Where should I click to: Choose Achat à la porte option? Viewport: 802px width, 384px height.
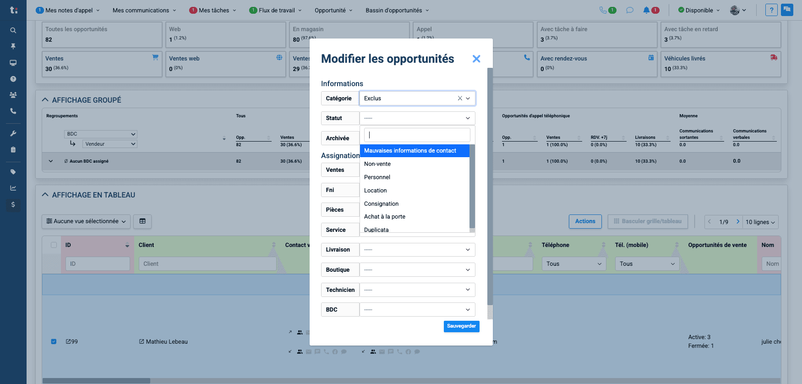point(415,217)
